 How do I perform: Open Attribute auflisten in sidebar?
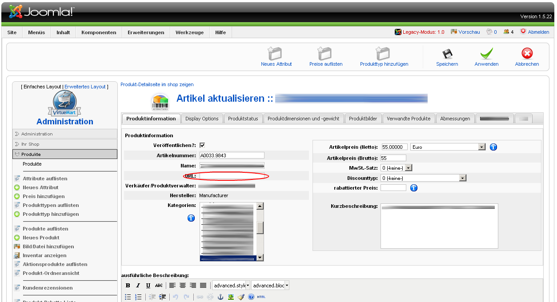(45, 179)
